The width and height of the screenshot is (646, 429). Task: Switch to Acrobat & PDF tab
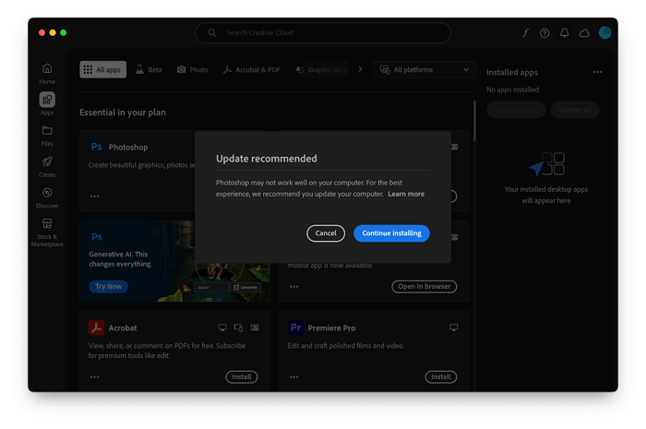pos(251,69)
